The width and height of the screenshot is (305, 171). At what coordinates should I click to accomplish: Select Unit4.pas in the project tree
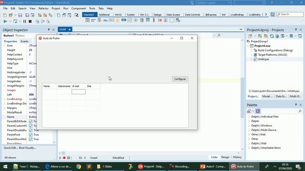tap(264, 59)
